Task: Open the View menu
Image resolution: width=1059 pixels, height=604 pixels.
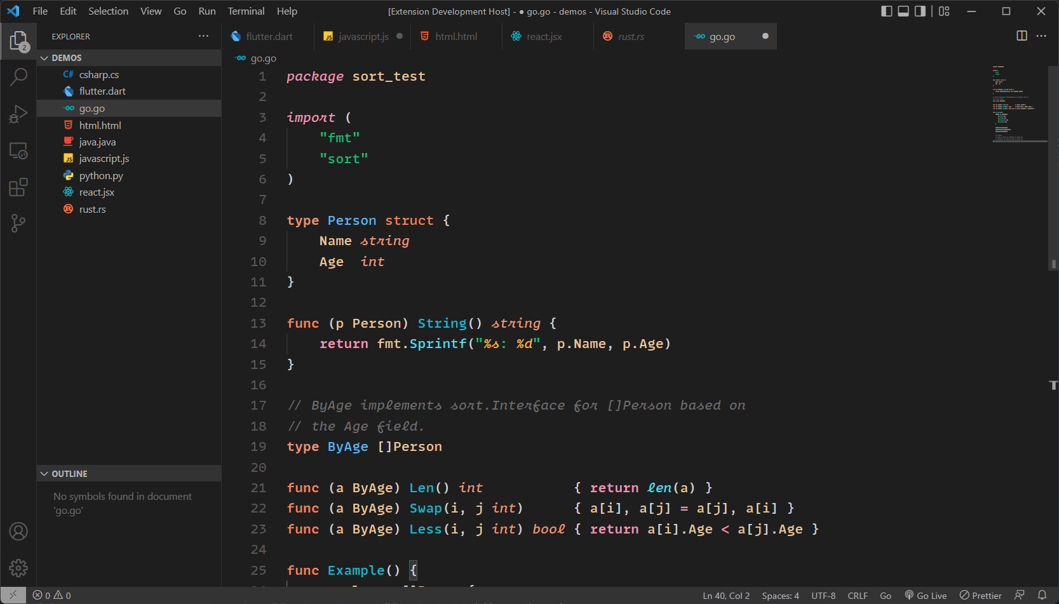Action: point(151,11)
